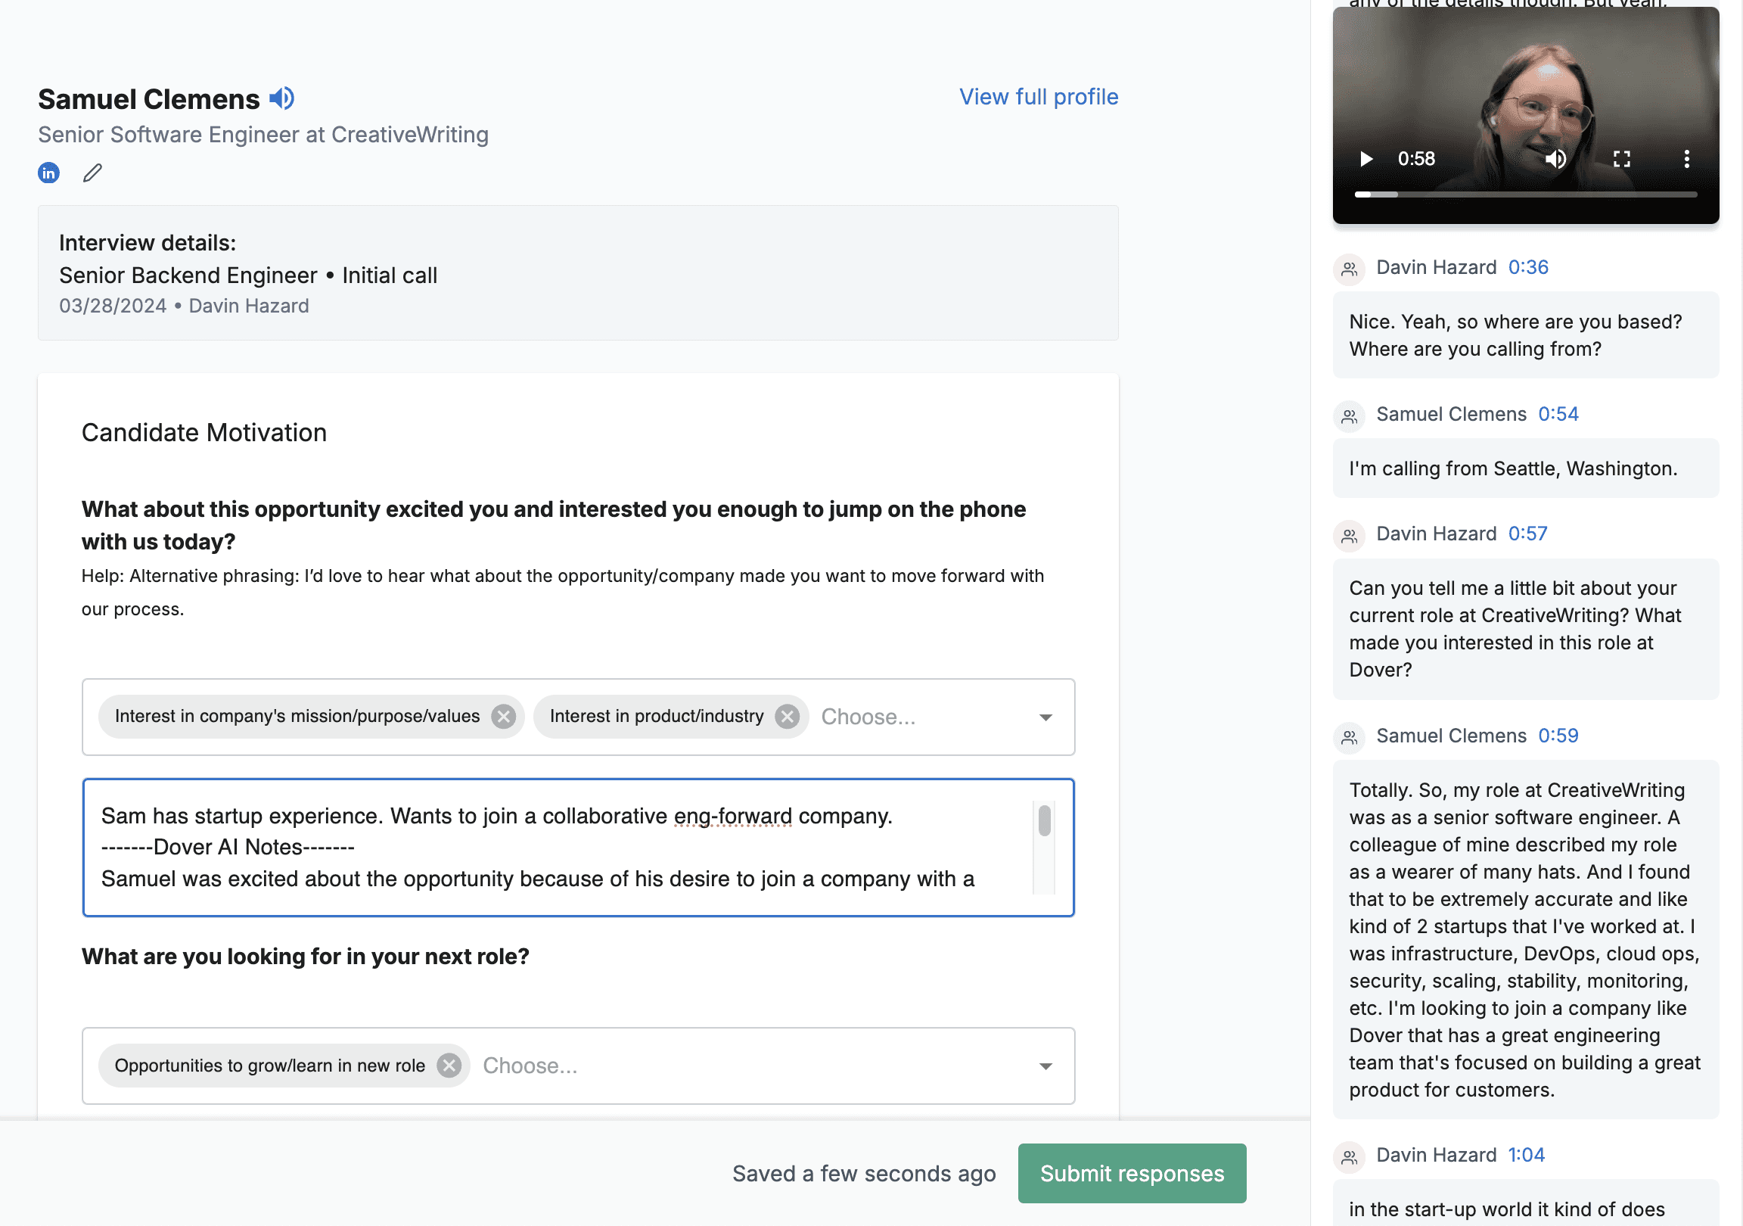Mute the video volume icon
Viewport: 1743px width, 1226px height.
point(1555,159)
